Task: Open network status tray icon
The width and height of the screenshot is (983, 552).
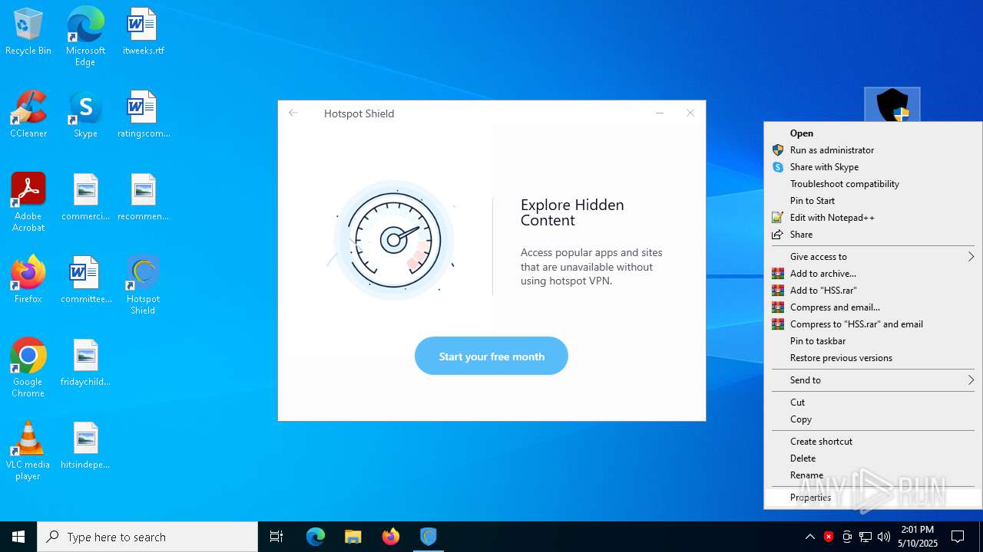Action: click(x=866, y=537)
